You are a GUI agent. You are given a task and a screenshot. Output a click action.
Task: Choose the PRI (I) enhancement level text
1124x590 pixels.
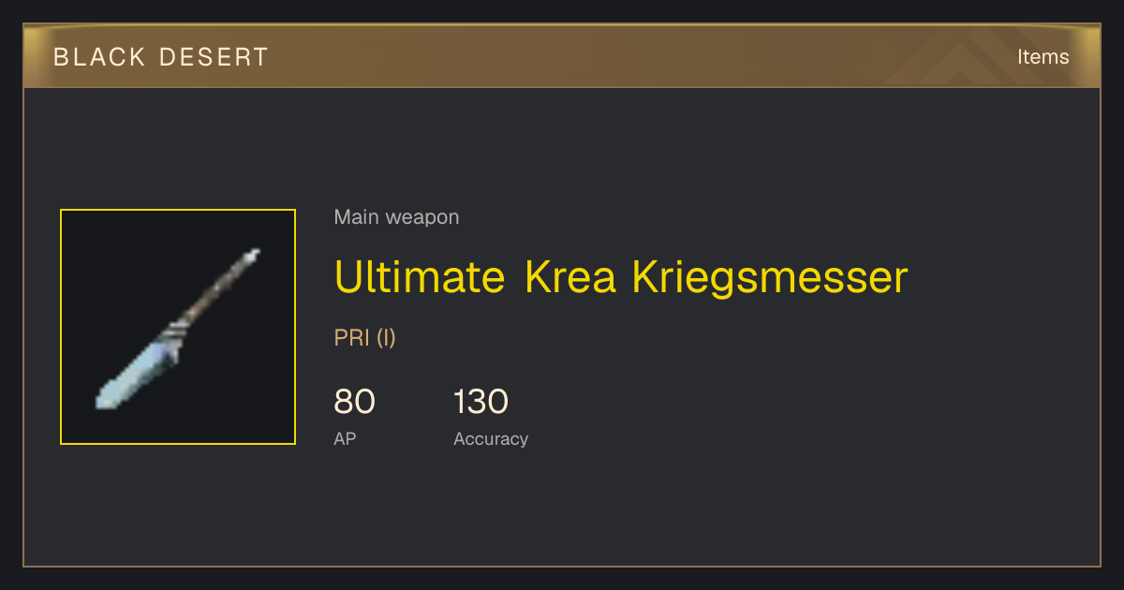(x=365, y=338)
